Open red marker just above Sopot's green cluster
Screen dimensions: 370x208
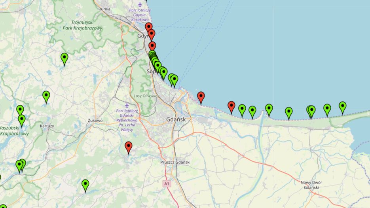coord(152,46)
